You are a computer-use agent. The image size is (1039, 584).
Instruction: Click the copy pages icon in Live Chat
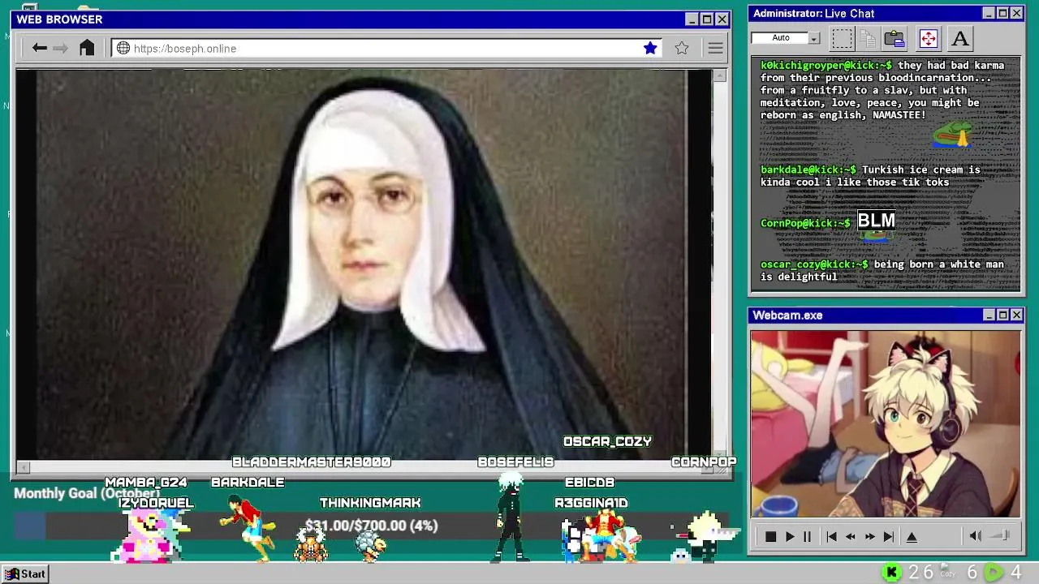point(868,38)
